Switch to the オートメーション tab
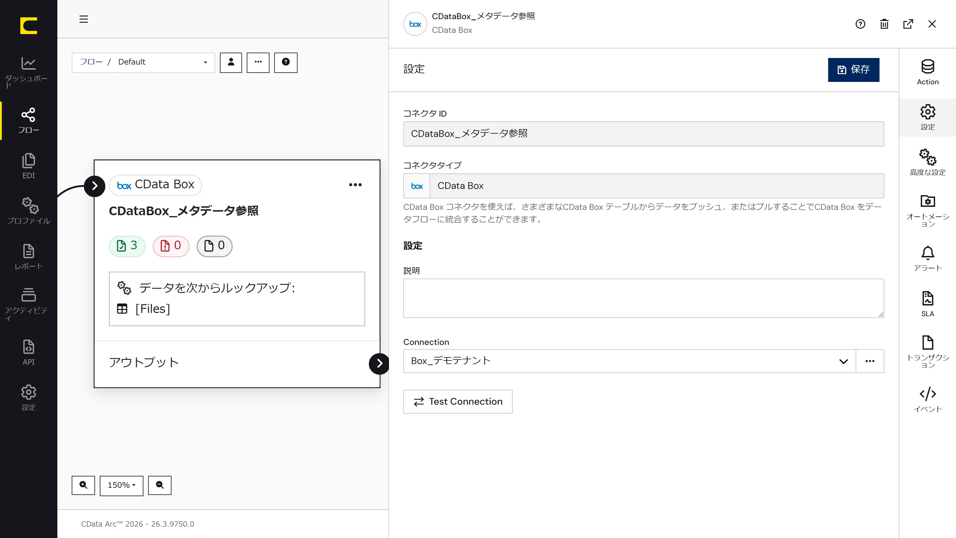This screenshot has width=956, height=538. click(x=928, y=210)
